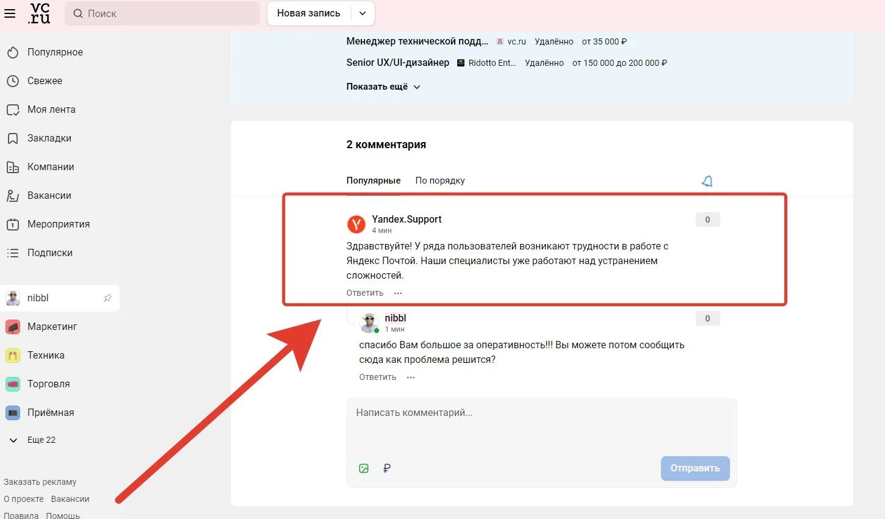
Task: Open Помощь footer link
Action: (63, 515)
